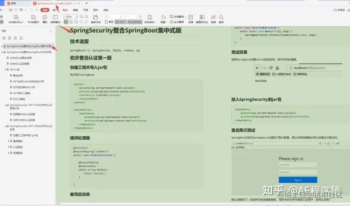Select the 开始 ribbon tab
Screen dimensions: 350x206
click(x=45, y=10)
